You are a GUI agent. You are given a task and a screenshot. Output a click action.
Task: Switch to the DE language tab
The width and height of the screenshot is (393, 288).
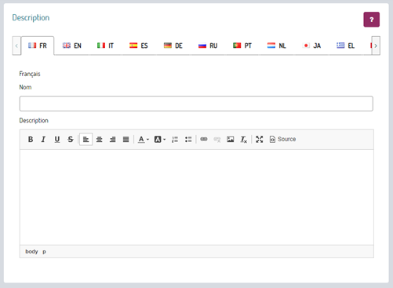click(173, 46)
